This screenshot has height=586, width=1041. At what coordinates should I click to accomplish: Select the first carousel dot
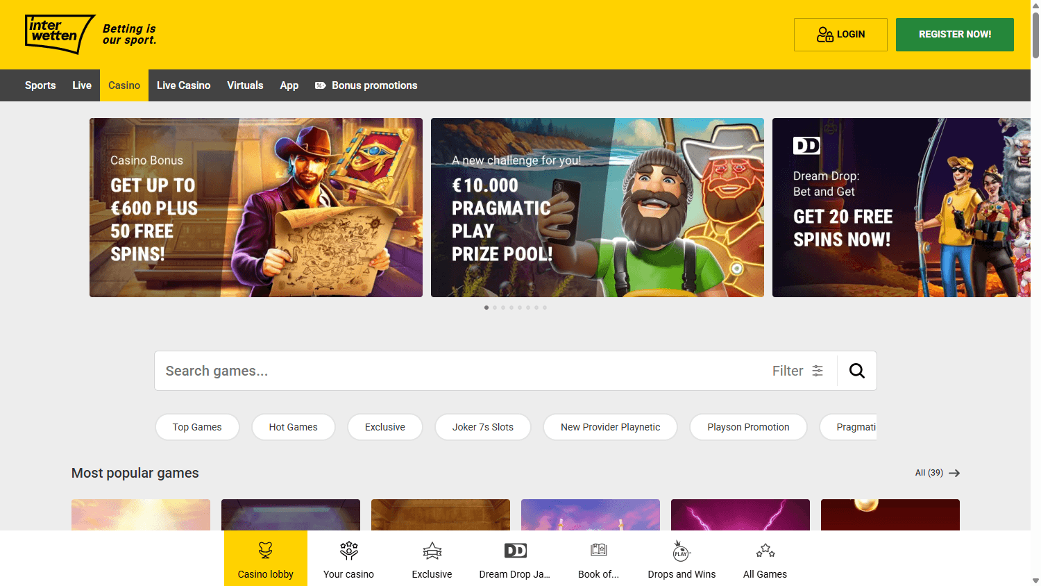(486, 308)
